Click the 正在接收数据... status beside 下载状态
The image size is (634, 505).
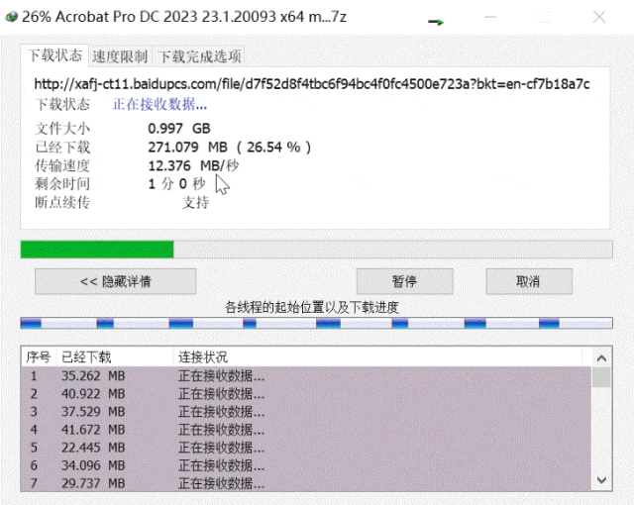159,105
